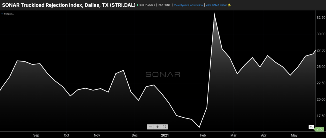
Task: Click the 2021 x-axis label
Action: 165,135
